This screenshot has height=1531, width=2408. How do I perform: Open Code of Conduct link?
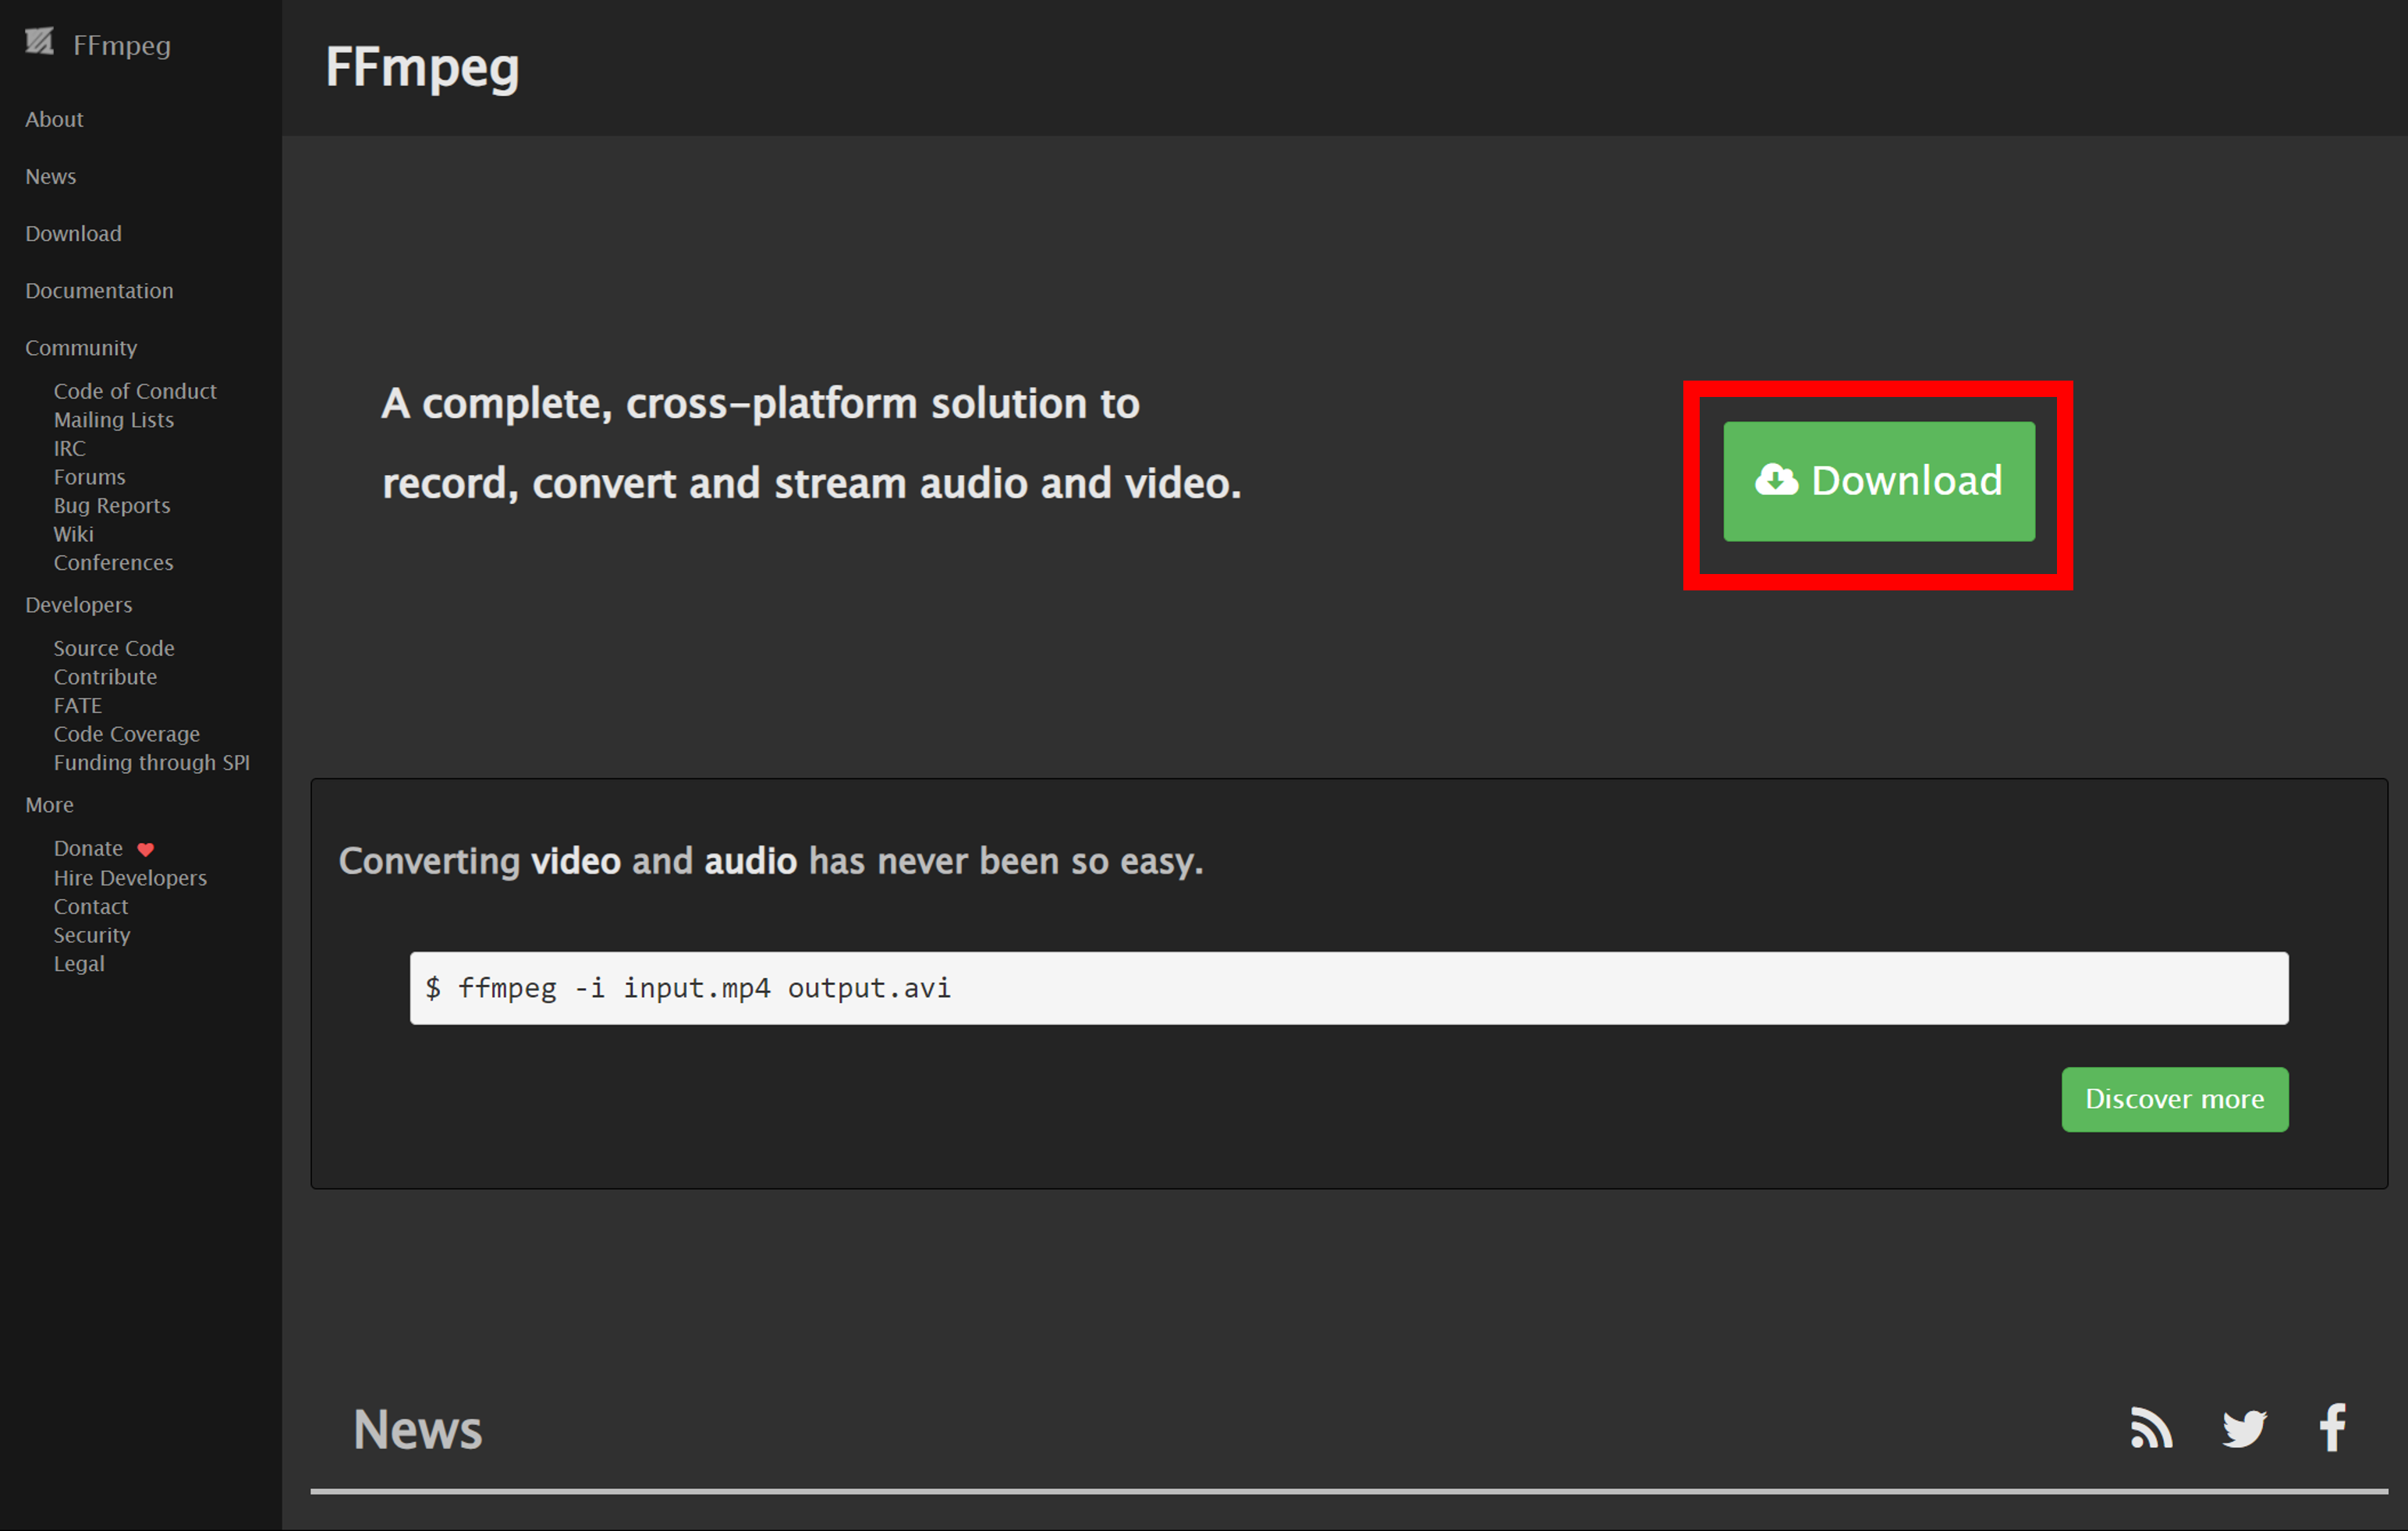point(135,391)
